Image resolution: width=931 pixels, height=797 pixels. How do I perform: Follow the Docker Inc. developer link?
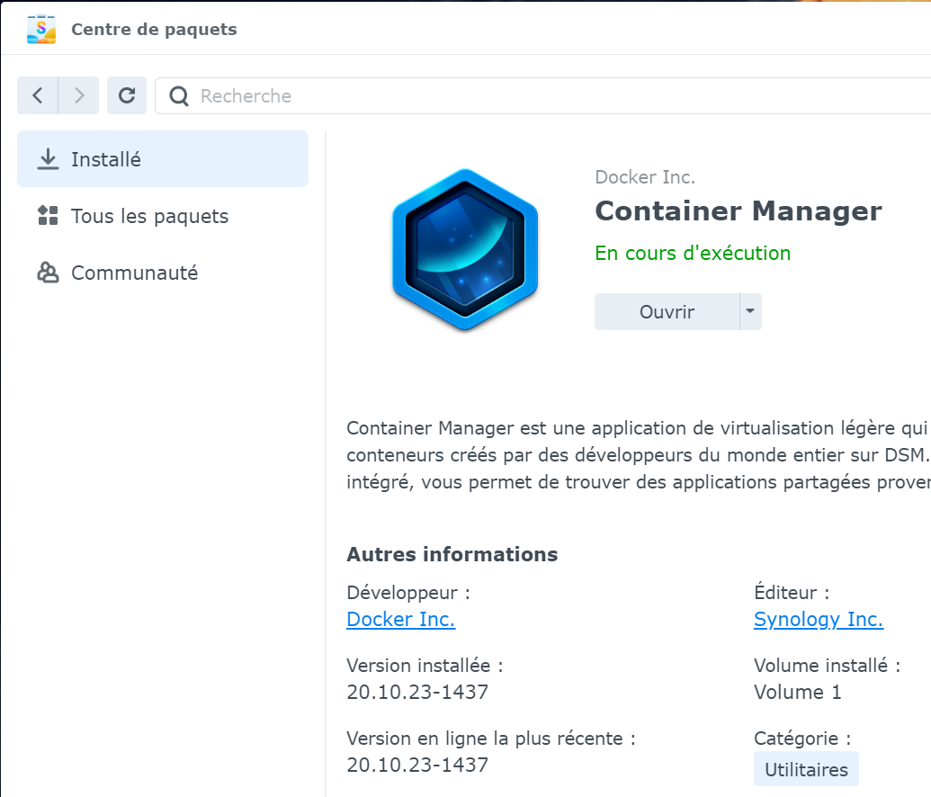coord(401,620)
